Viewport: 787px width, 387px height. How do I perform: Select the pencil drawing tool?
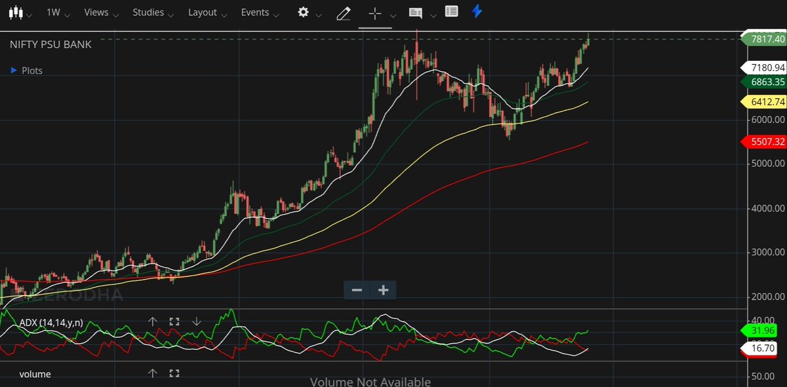point(343,12)
